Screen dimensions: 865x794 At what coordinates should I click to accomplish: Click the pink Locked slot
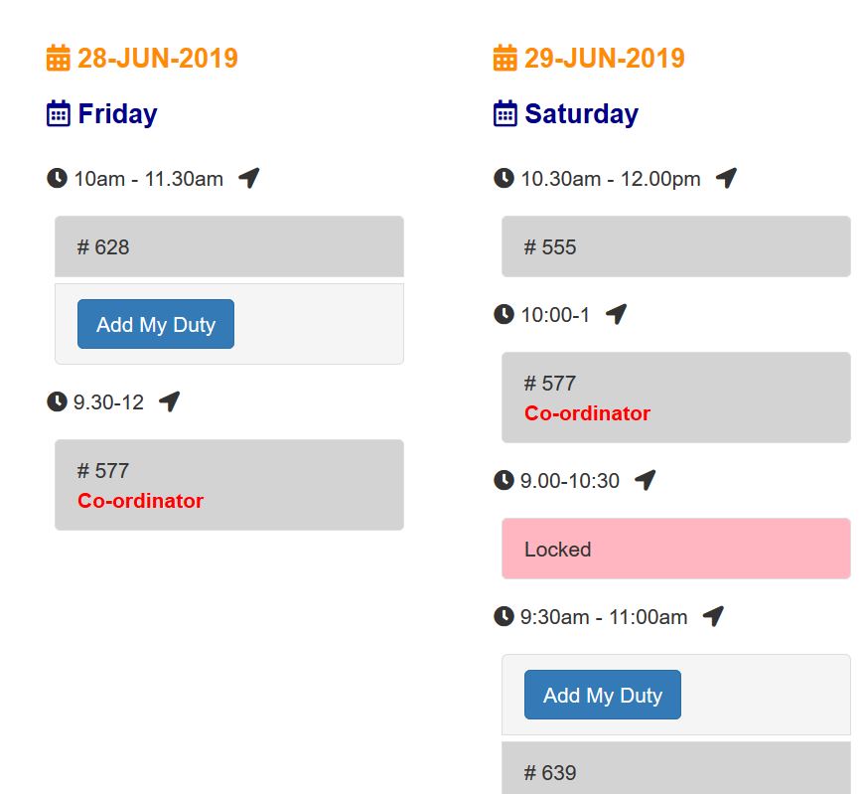click(675, 549)
